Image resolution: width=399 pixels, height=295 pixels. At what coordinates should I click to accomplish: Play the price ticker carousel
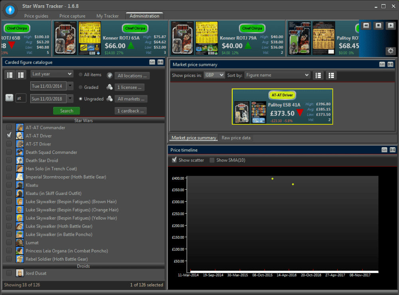pyautogui.click(x=391, y=26)
